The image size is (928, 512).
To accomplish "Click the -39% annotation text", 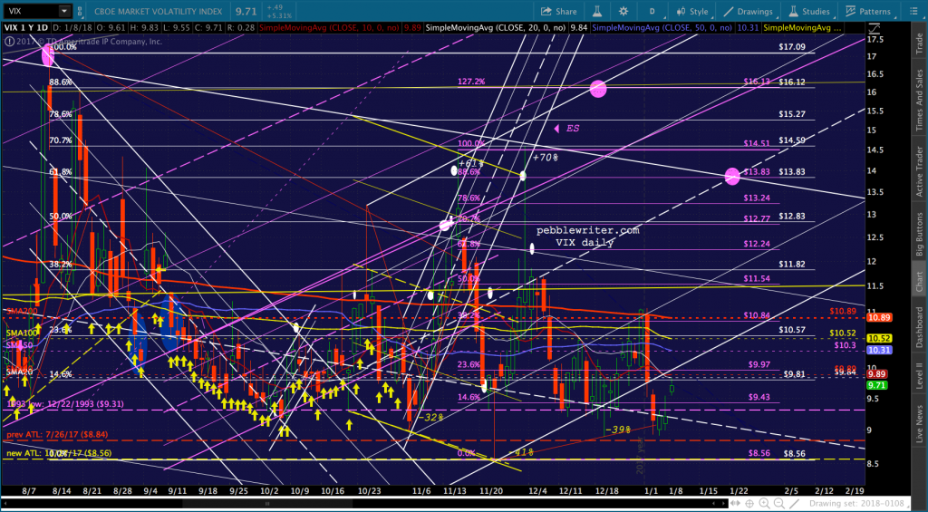I will click(617, 430).
